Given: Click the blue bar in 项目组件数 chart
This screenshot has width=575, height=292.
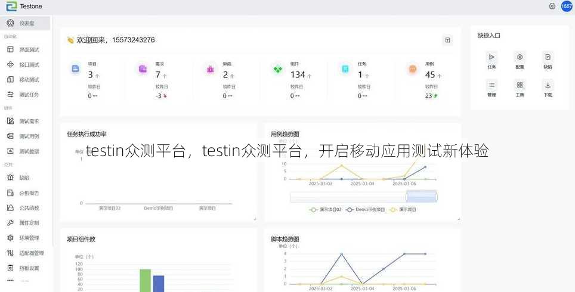Looking at the screenshot, I should coord(159,284).
